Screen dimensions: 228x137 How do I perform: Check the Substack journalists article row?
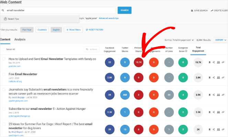click(4, 89)
